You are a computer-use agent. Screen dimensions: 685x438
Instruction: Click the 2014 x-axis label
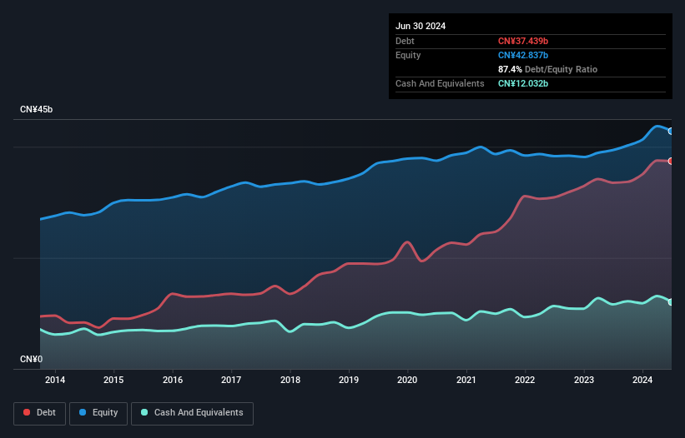click(55, 380)
